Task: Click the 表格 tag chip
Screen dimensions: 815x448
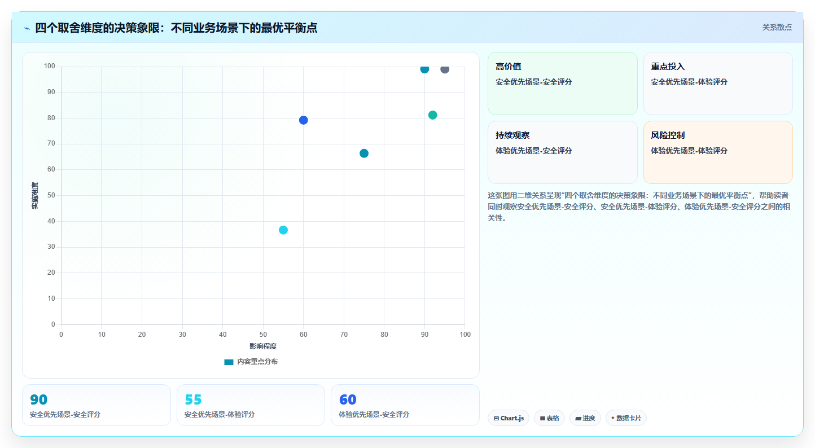Action: [x=549, y=418]
